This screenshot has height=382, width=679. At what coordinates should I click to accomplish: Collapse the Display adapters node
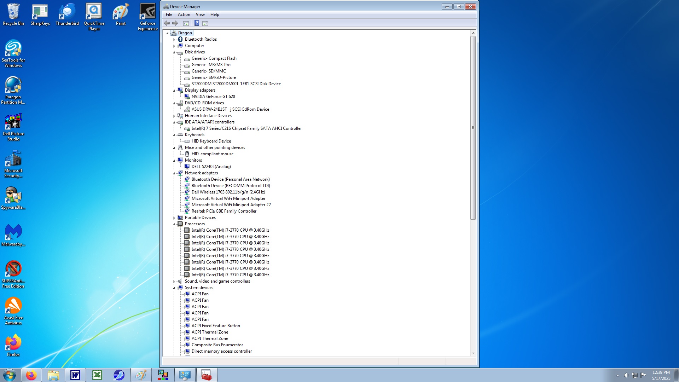tap(174, 91)
